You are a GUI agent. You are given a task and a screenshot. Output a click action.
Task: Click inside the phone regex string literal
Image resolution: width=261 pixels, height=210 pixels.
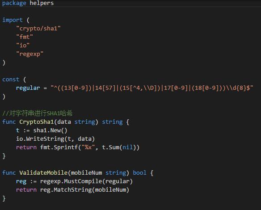(x=152, y=88)
